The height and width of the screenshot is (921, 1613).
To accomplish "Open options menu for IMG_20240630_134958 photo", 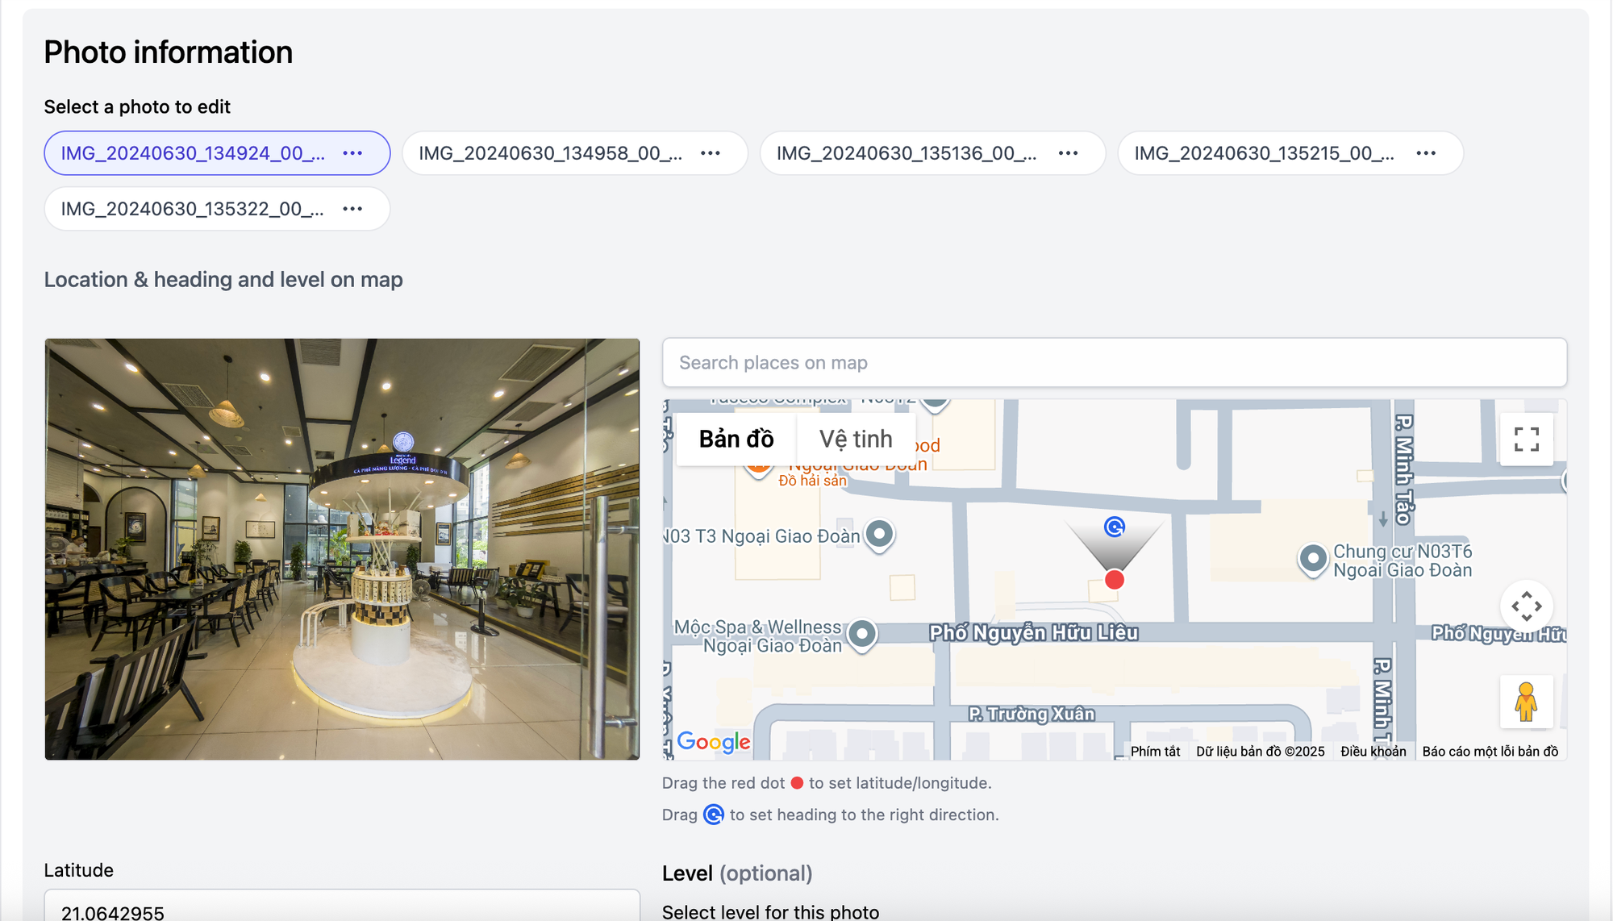I will [710, 153].
